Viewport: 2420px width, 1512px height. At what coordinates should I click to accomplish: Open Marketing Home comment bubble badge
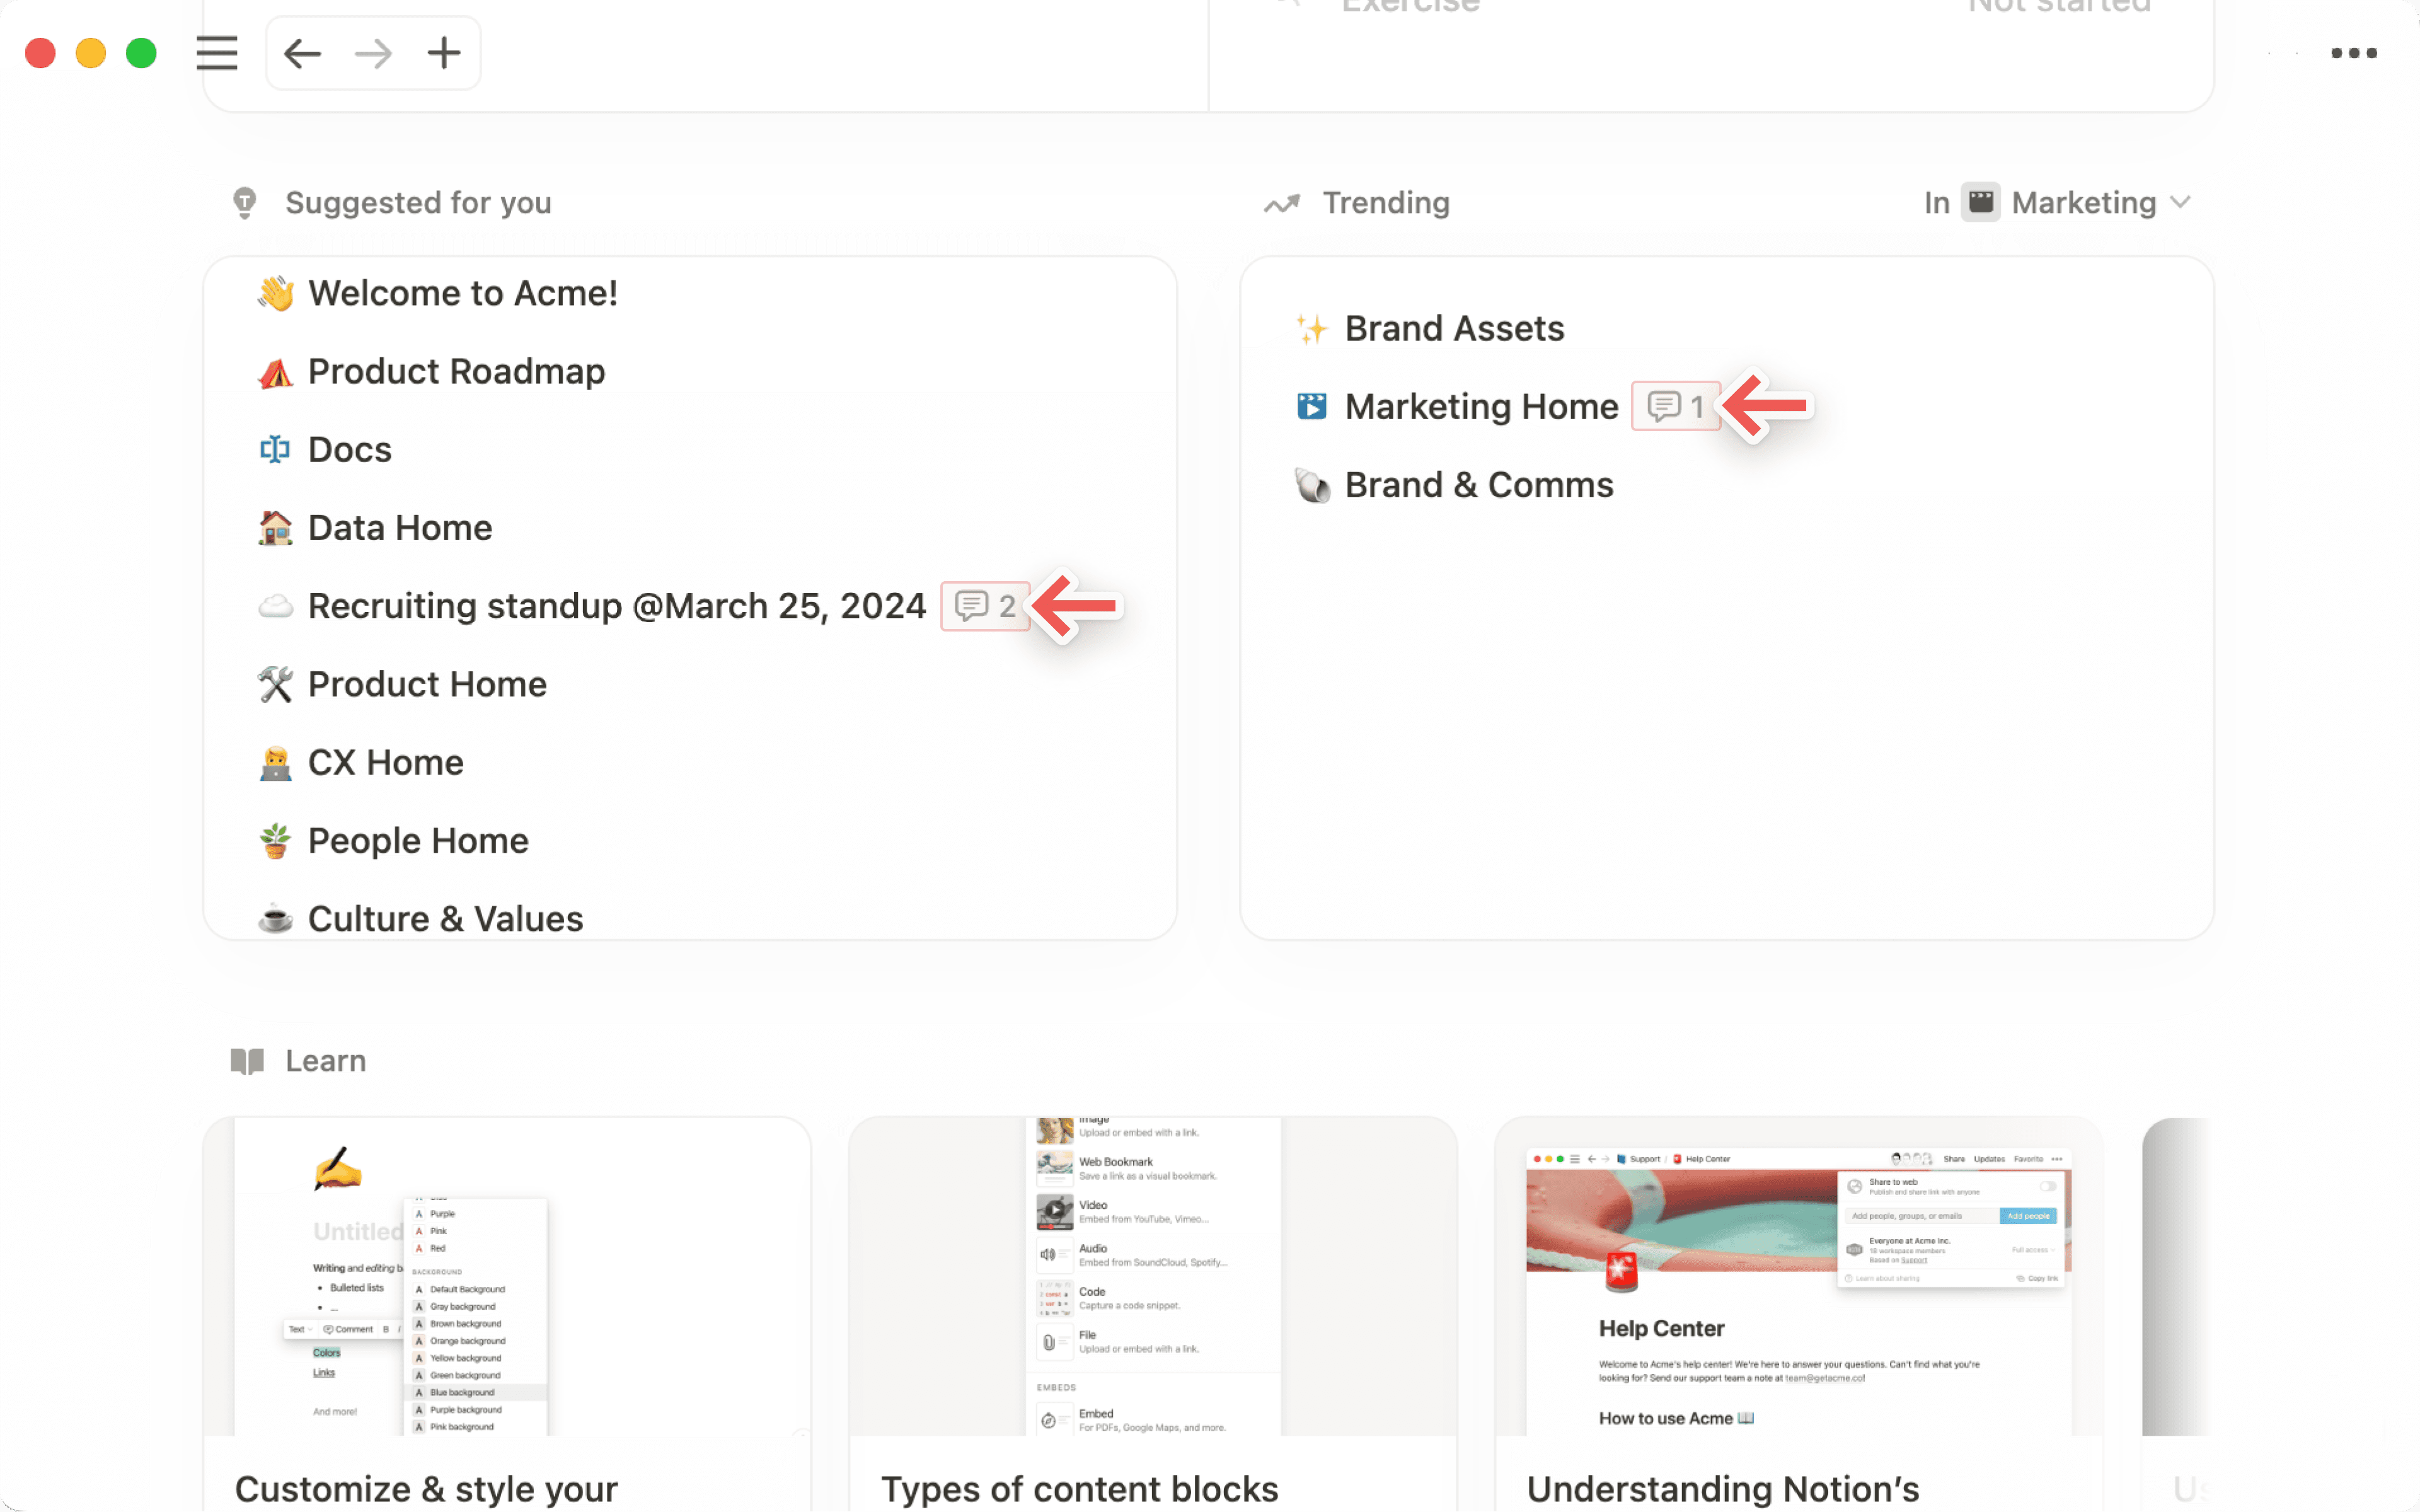[x=1675, y=406]
